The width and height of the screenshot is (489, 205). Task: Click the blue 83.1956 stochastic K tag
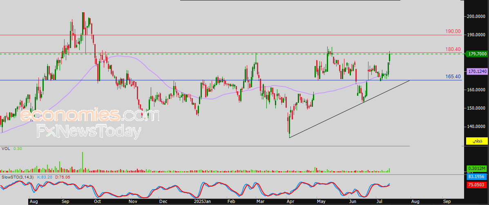point(476,177)
